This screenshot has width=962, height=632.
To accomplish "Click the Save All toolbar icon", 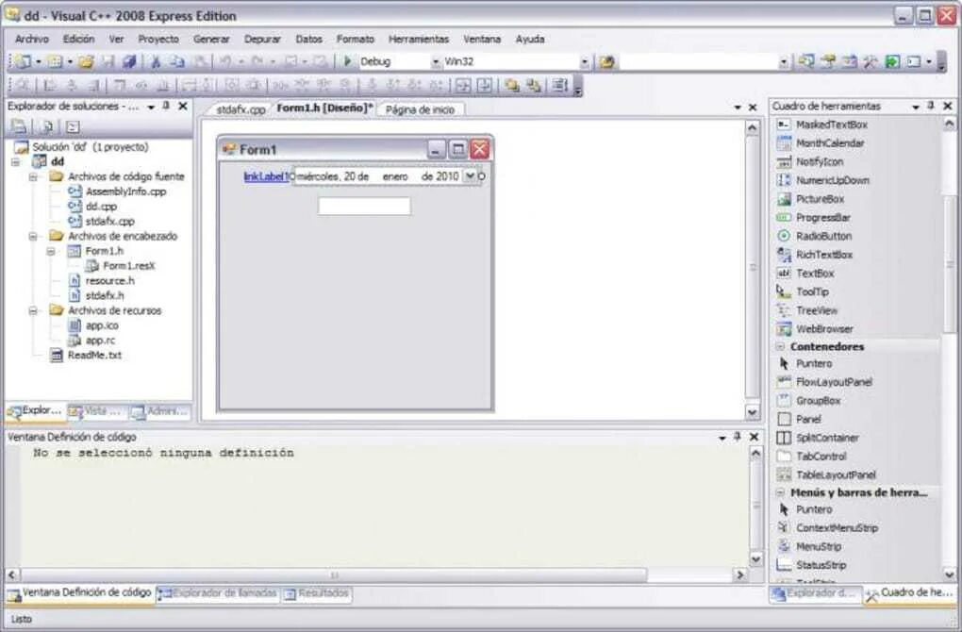I will (129, 61).
